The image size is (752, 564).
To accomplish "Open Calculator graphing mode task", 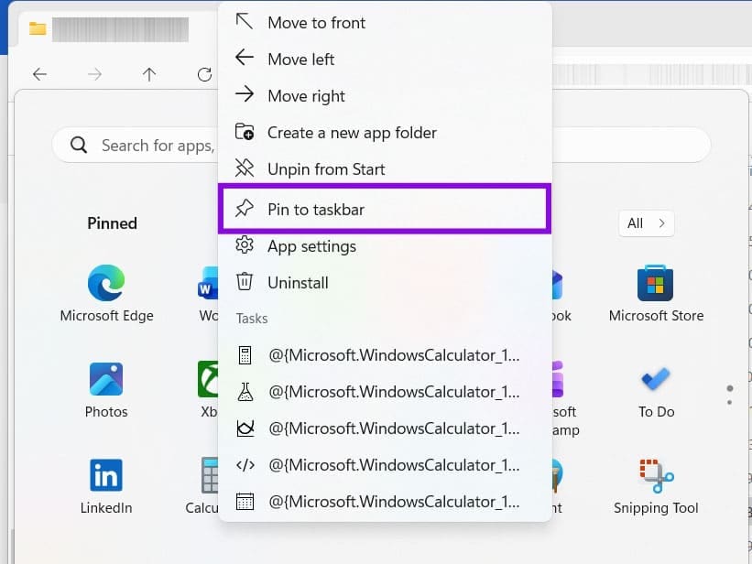I will tap(384, 428).
